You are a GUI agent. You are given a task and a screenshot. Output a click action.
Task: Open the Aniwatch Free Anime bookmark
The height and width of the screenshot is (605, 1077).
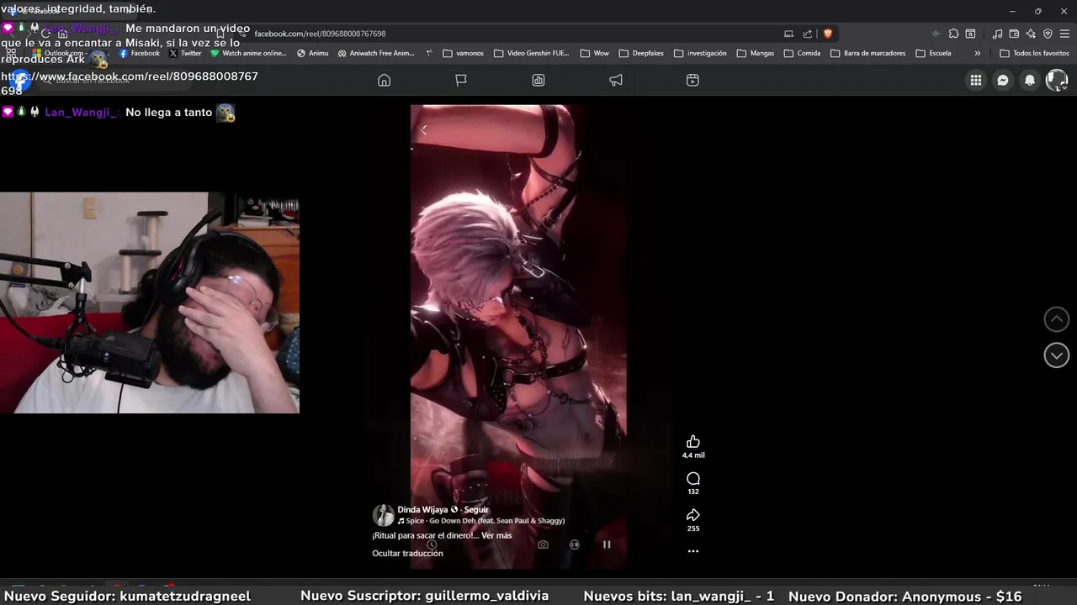point(376,53)
